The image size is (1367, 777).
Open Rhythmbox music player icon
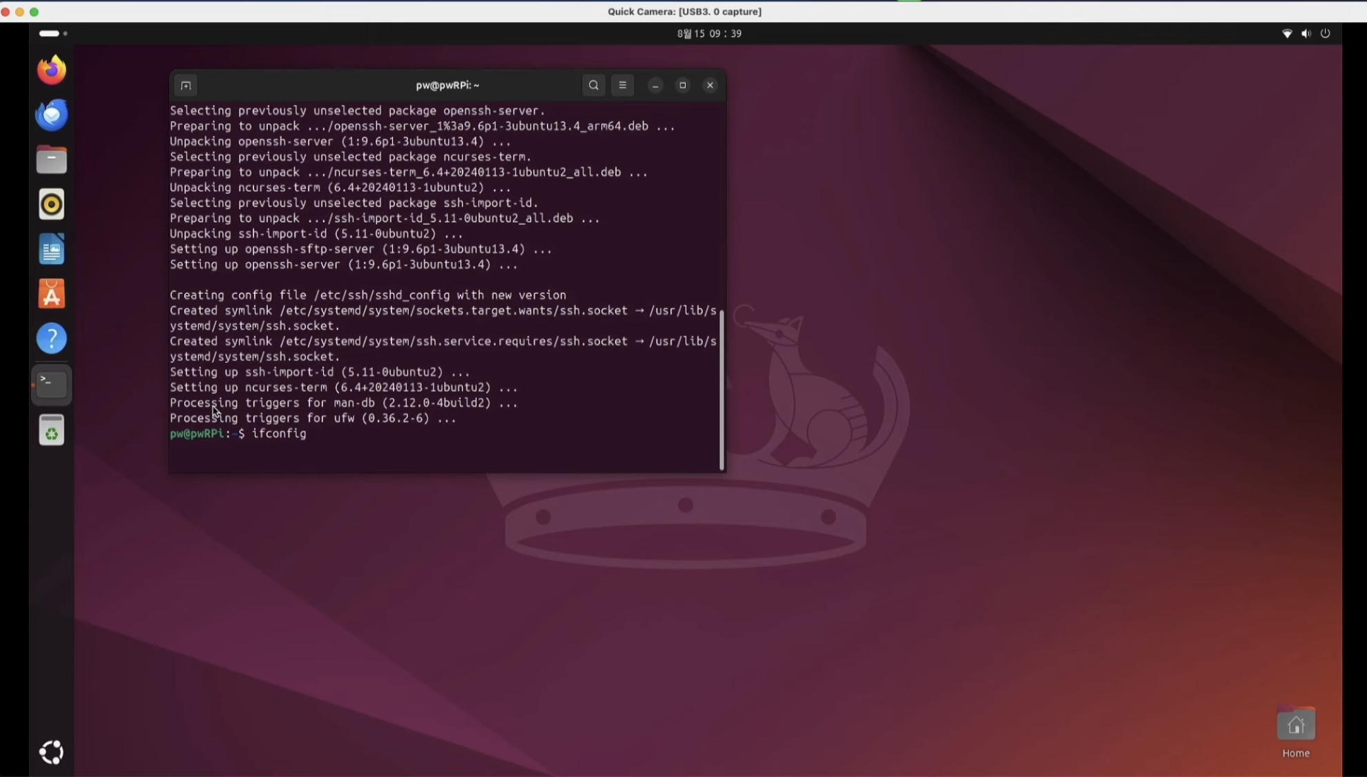pos(52,204)
